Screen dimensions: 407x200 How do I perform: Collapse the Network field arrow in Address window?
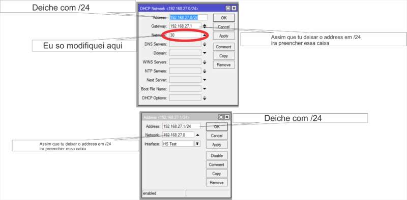[197, 135]
